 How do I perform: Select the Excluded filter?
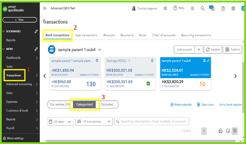(x=107, y=104)
